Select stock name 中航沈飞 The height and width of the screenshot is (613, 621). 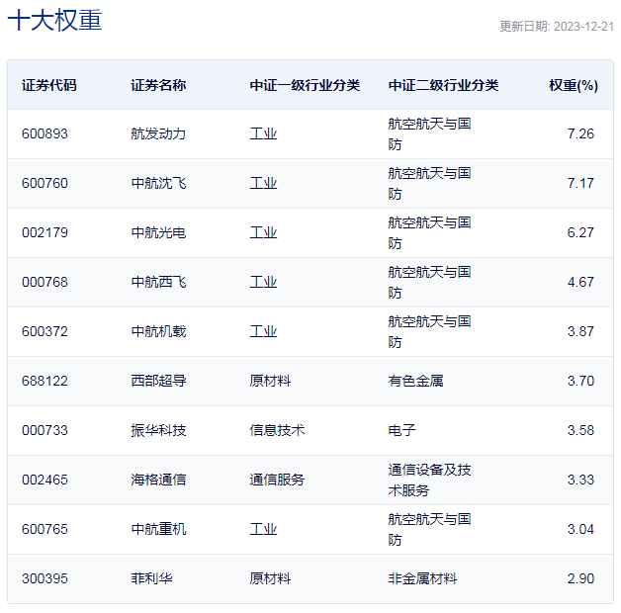(158, 183)
